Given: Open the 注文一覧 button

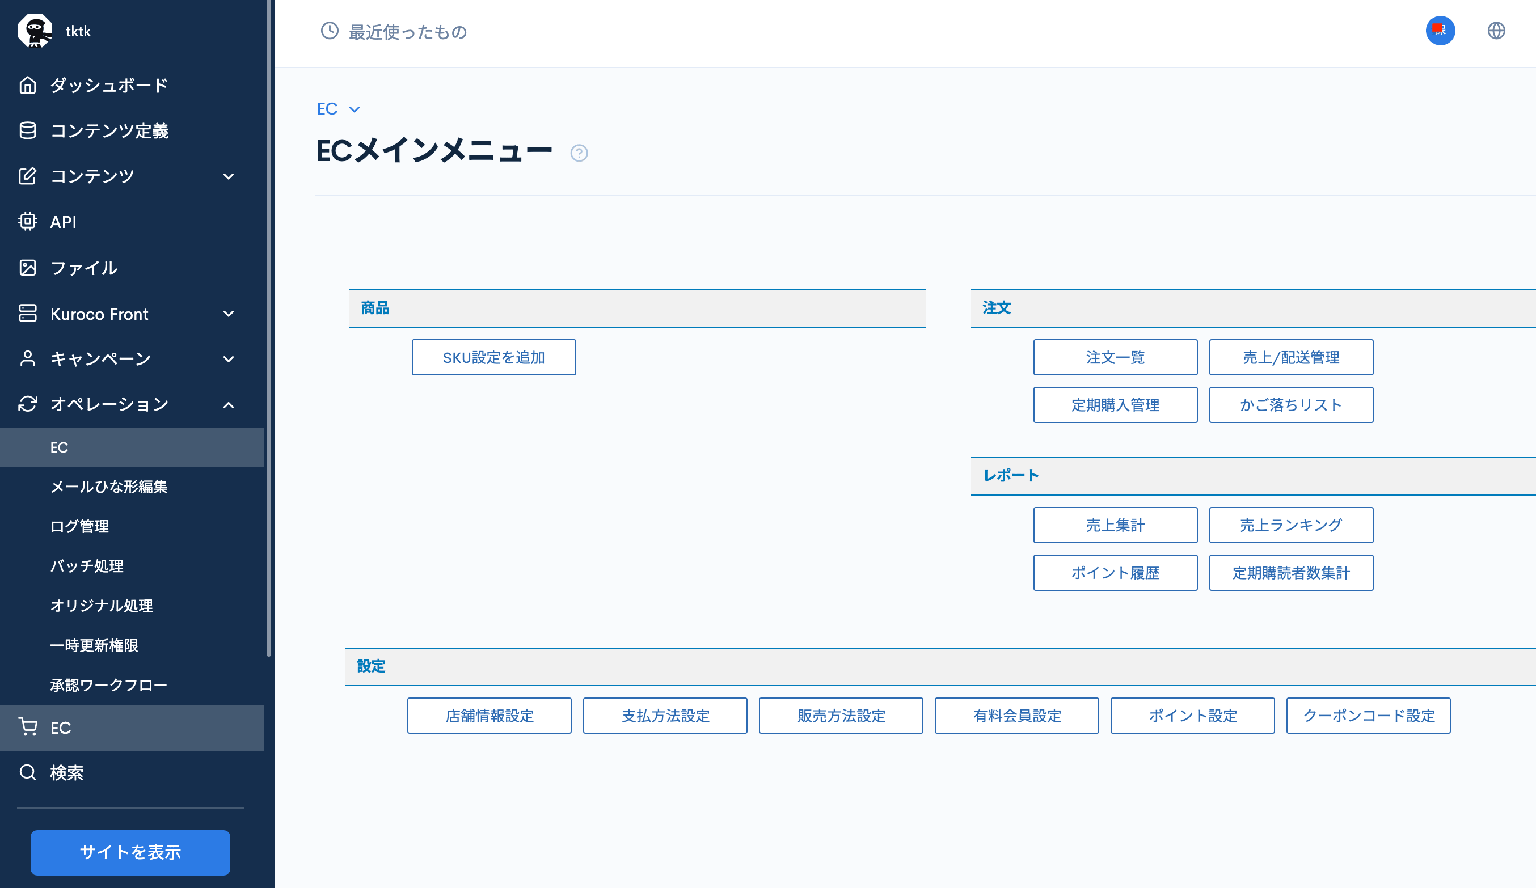Looking at the screenshot, I should 1115,357.
